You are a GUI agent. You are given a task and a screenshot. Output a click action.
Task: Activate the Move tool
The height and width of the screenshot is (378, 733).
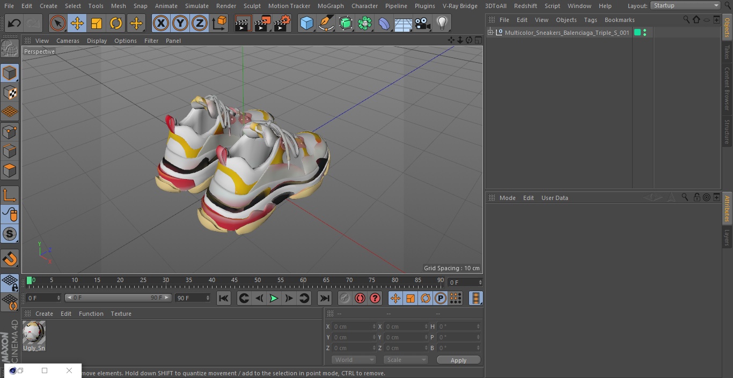tap(77, 23)
